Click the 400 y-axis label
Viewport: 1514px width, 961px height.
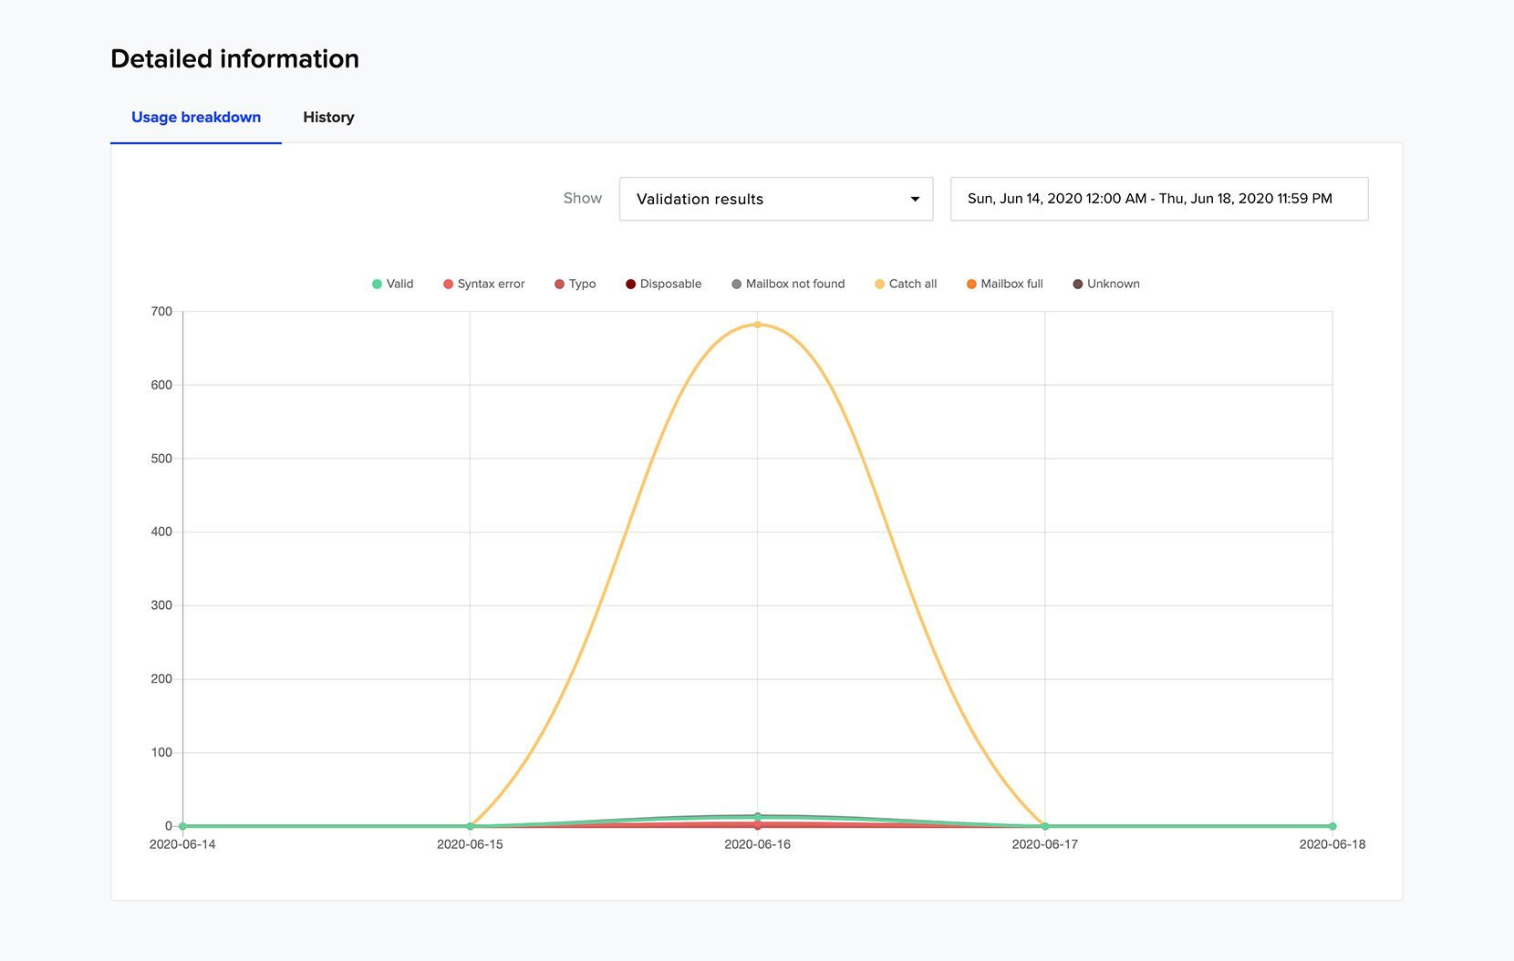[x=161, y=532]
